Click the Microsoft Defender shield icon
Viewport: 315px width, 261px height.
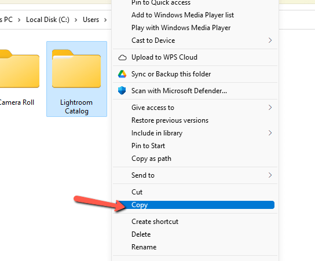(x=122, y=91)
